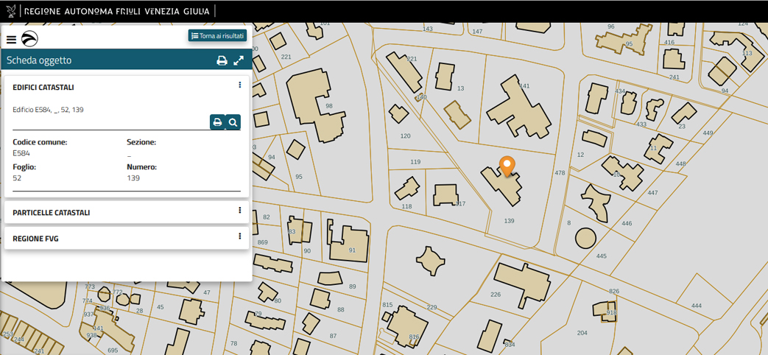
Task: Open the hamburger main menu
Action: click(11, 40)
